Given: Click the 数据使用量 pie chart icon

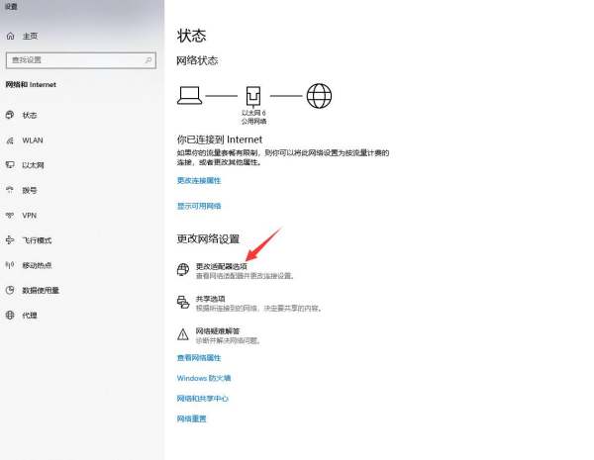Looking at the screenshot, I should coord(10,291).
